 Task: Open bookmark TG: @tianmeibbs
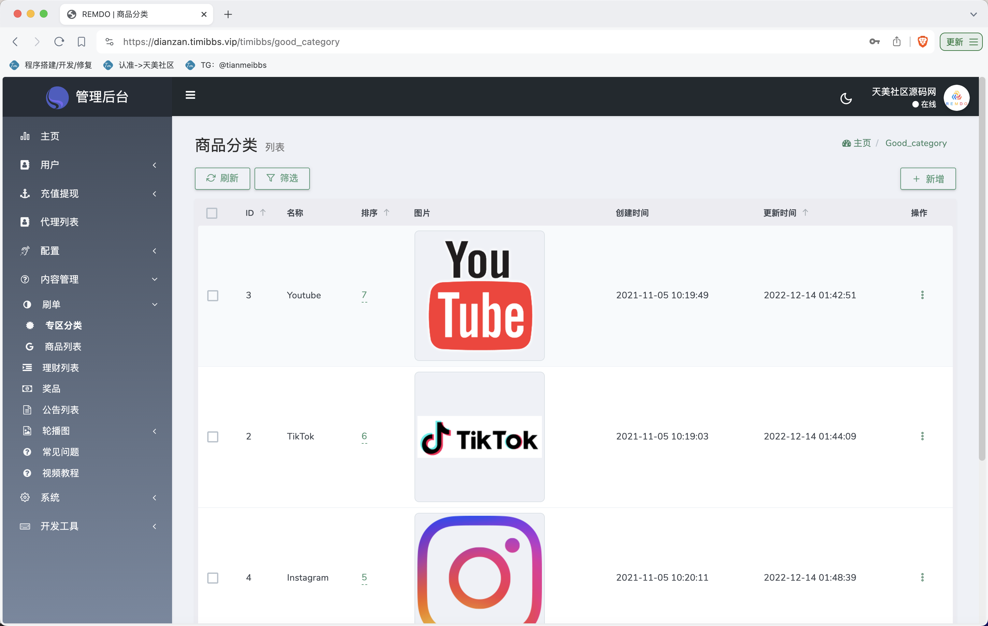(226, 65)
